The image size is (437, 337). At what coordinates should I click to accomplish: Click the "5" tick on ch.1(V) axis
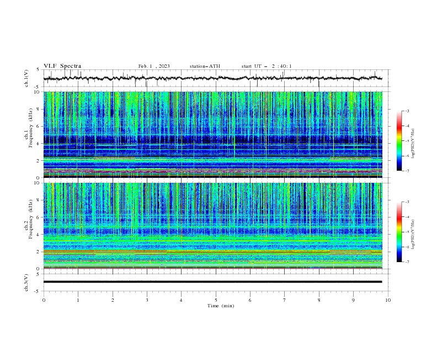[x=38, y=70]
